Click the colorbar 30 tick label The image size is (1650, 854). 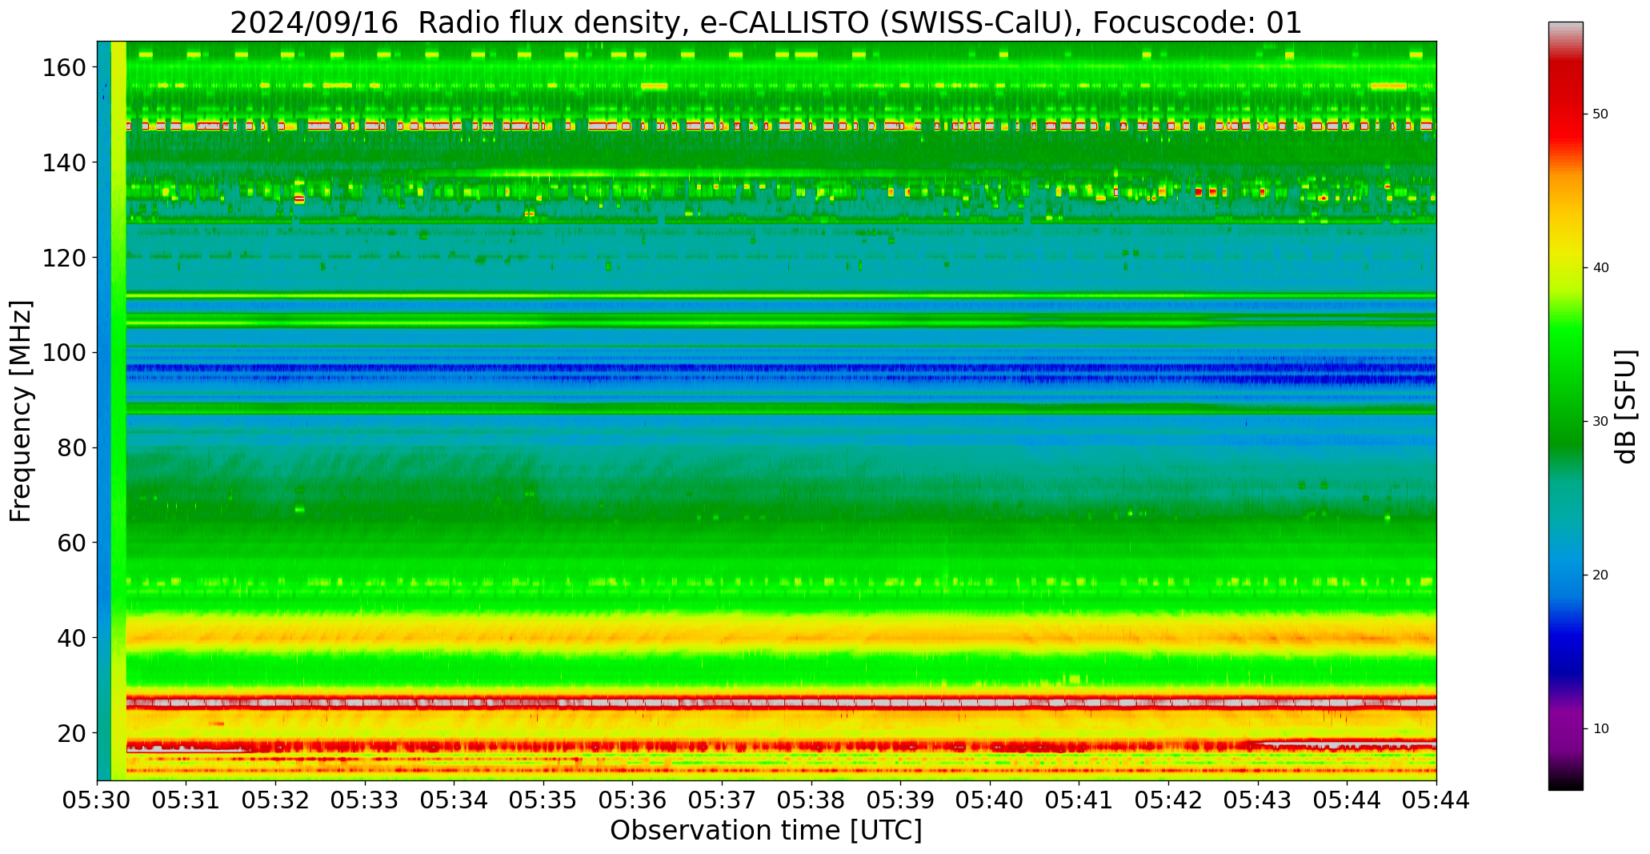click(x=1600, y=422)
